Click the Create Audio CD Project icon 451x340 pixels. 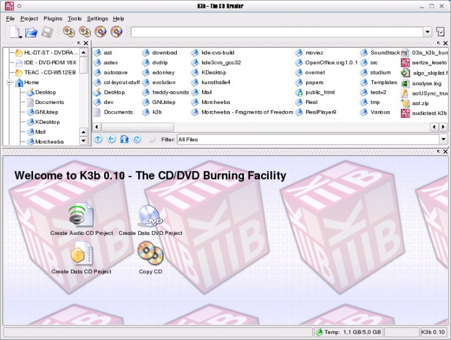[x=81, y=214]
